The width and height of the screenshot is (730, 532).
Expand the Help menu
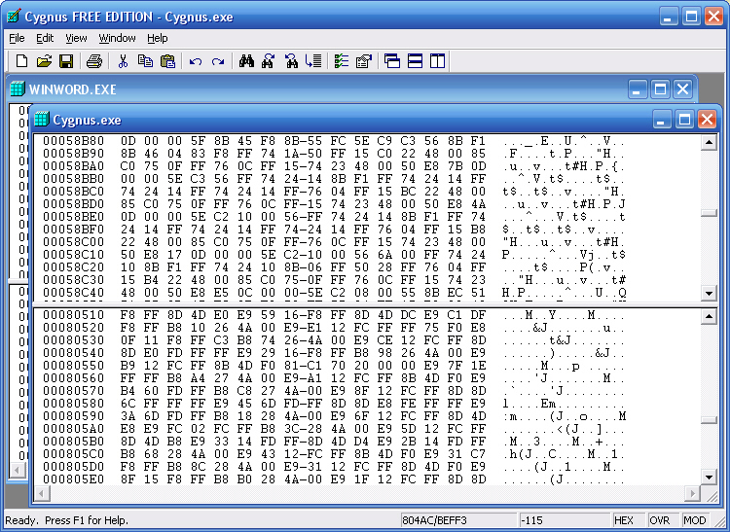coord(157,38)
